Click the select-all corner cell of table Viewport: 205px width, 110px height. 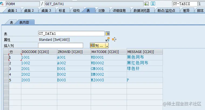tap(6, 52)
